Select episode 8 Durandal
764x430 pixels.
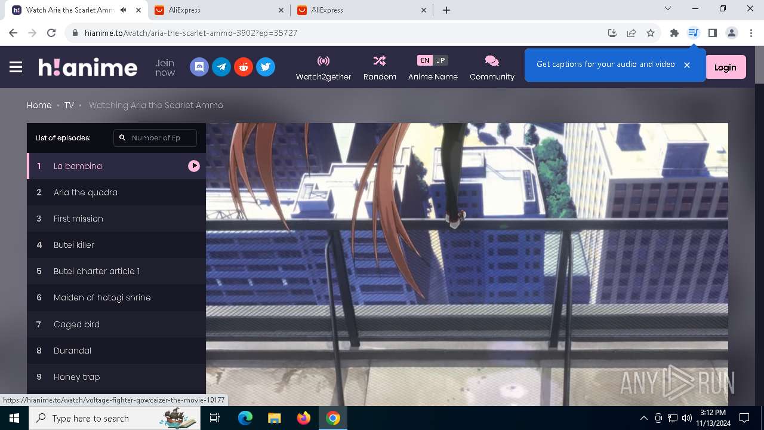[x=116, y=351]
